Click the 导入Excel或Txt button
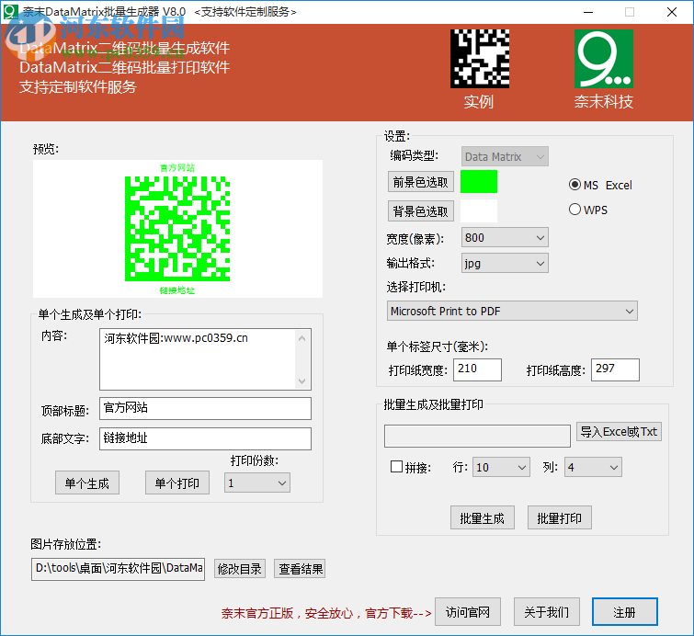 [619, 432]
